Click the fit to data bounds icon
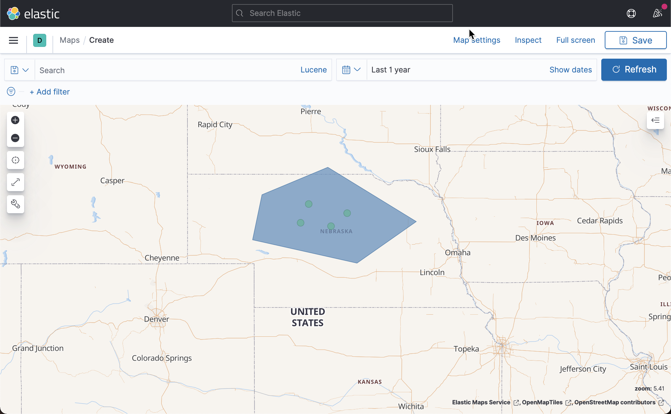Viewport: 671px width, 414px height. (x=15, y=160)
